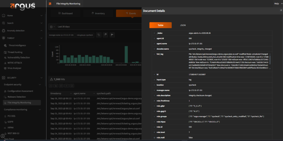This screenshot has height=141, width=283.
Task: Open Vulnerability Detection in sidebar
Action: (x=18, y=57)
